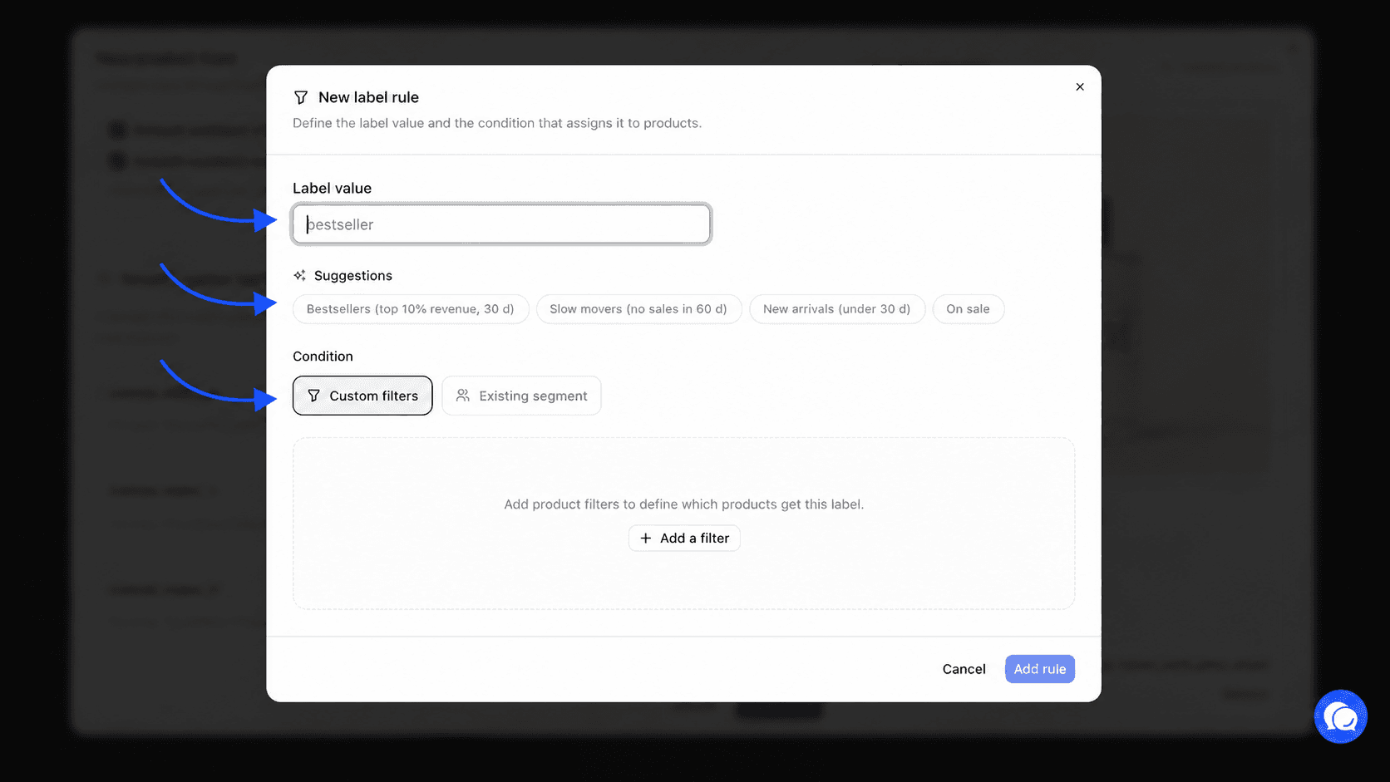The image size is (1390, 782).
Task: Click the sparkle icon next to Suggestions
Action: tap(300, 275)
